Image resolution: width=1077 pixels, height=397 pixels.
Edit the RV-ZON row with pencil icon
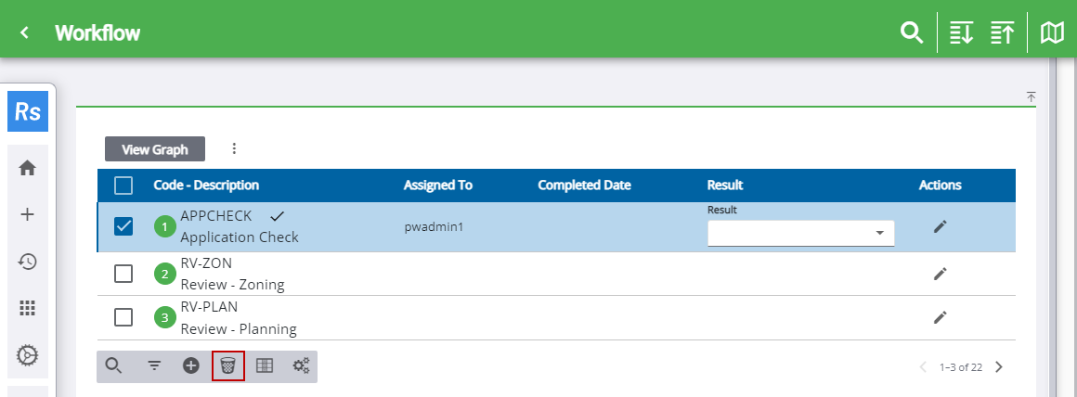940,274
